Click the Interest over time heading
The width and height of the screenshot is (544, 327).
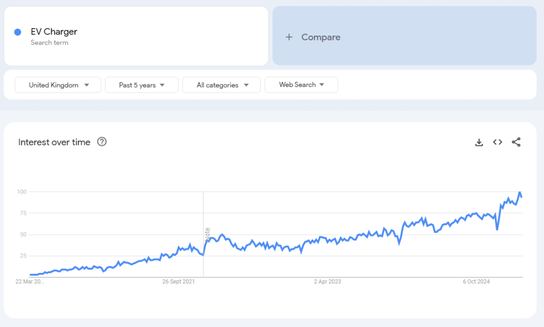point(54,142)
